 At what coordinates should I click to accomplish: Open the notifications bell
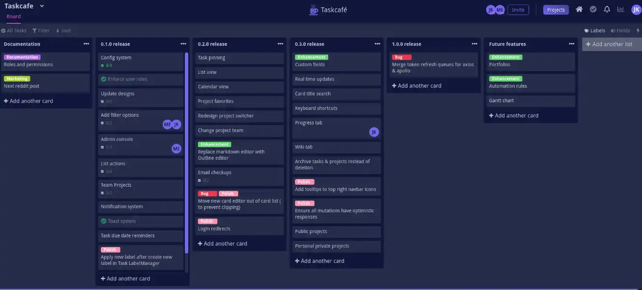click(x=607, y=9)
